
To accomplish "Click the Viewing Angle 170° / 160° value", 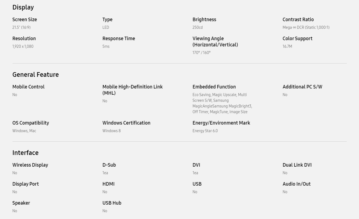I will 201,53.
